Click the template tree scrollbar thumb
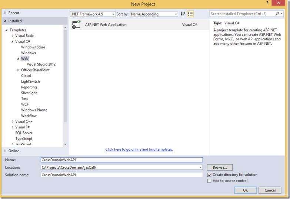The image size is (290, 199). 65,76
